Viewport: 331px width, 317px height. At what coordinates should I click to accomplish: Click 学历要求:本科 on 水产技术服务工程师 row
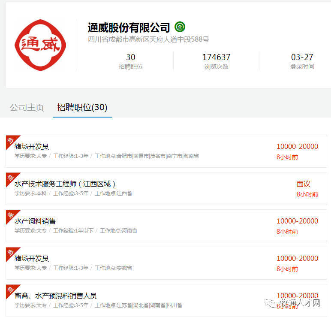coord(30,193)
